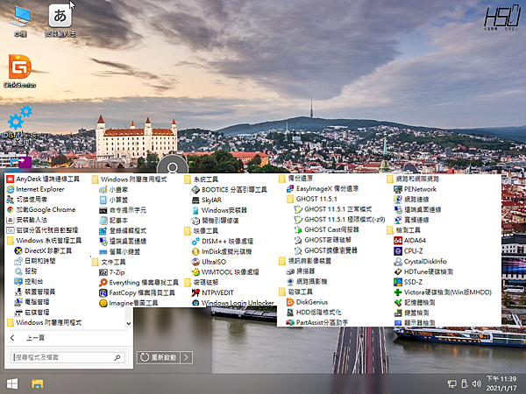This screenshot has height=394, width=526.
Task: Open the Windows Start button
Action: tap(12, 384)
